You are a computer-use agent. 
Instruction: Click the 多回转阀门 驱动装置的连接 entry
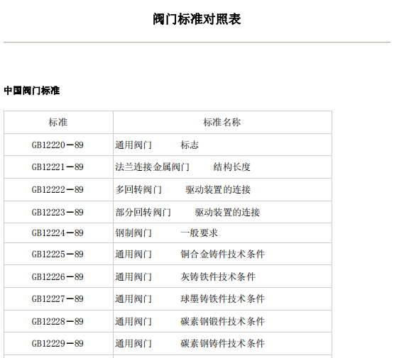tap(183, 190)
